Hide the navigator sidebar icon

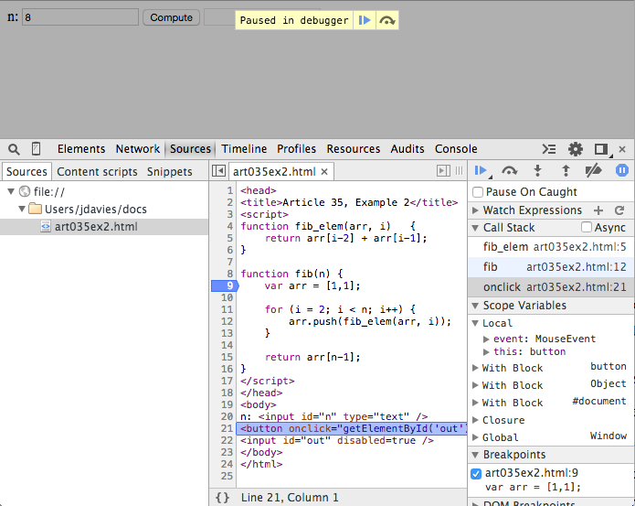(x=218, y=171)
